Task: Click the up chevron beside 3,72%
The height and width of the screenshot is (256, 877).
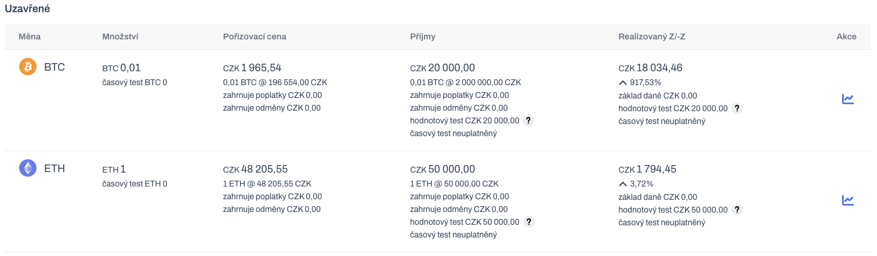Action: coord(623,184)
